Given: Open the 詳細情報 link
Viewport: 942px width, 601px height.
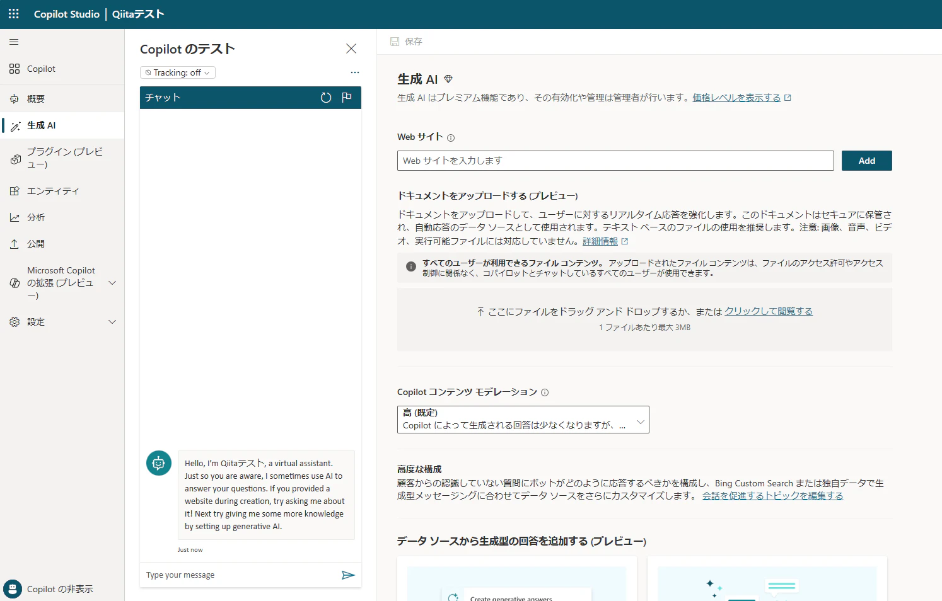Looking at the screenshot, I should [600, 241].
